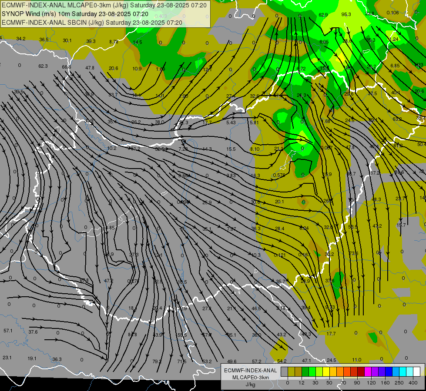Click the 10.2 map value

[112, 148]
